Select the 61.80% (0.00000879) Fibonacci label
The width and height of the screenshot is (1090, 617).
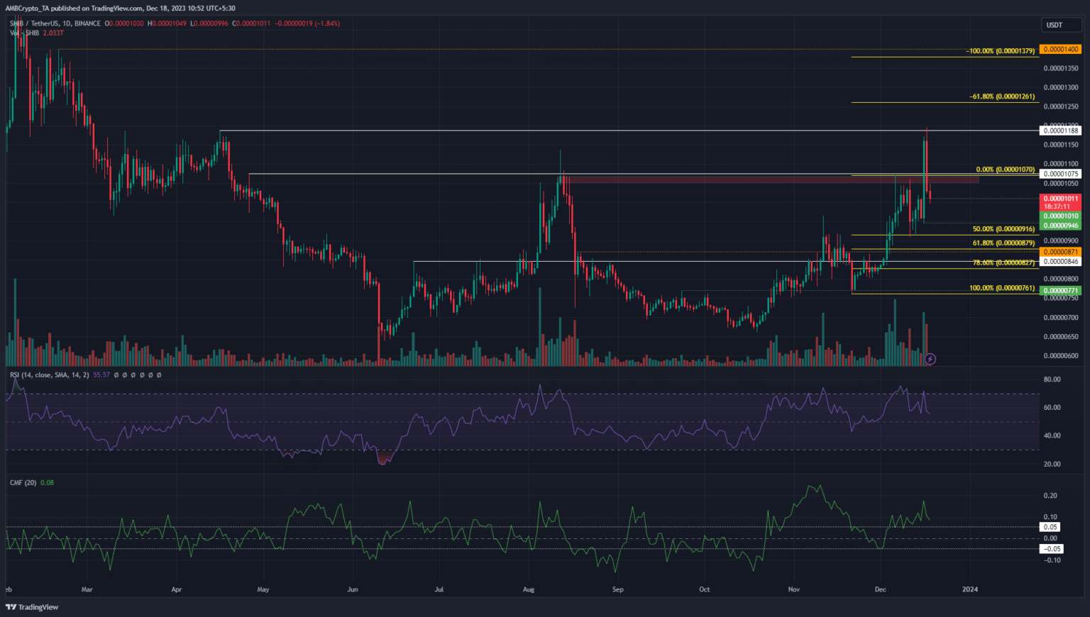coord(1003,243)
